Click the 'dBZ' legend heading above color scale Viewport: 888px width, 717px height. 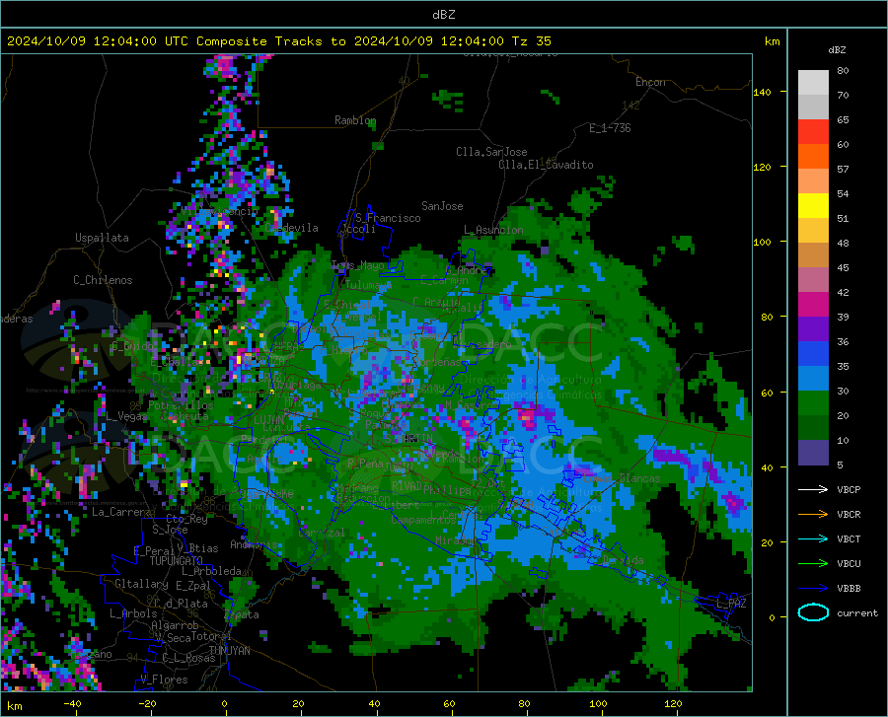coord(837,49)
